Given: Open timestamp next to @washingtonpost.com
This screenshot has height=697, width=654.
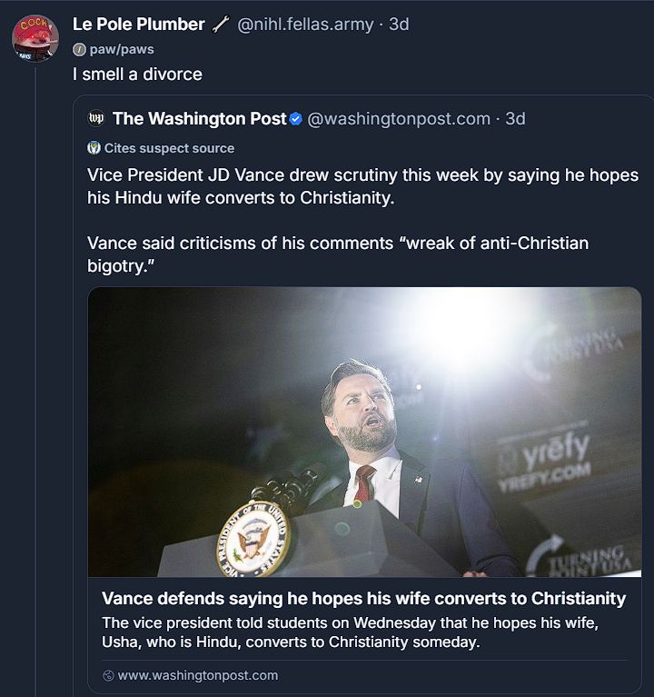Looking at the screenshot, I should point(515,119).
